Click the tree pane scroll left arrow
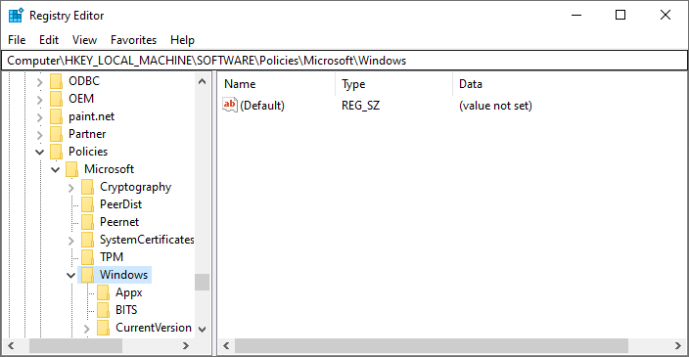Image resolution: width=689 pixels, height=357 pixels. point(11,345)
